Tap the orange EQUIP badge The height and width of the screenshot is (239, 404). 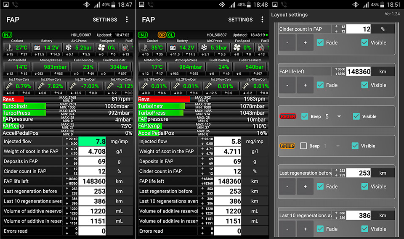point(287,146)
